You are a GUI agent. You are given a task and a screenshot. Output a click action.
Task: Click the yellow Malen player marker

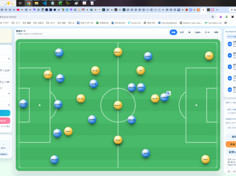(x=206, y=159)
